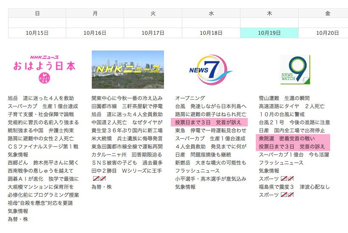Open 米大統領 兵士遺族に侮辱発言
The height and width of the screenshot is (233, 348).
coord(127,138)
